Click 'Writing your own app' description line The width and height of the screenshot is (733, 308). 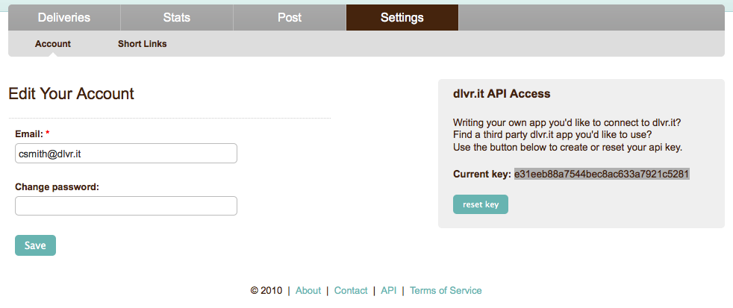click(x=567, y=123)
